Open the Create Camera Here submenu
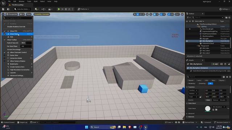Viewport: 232px width, 130px height. (18, 67)
